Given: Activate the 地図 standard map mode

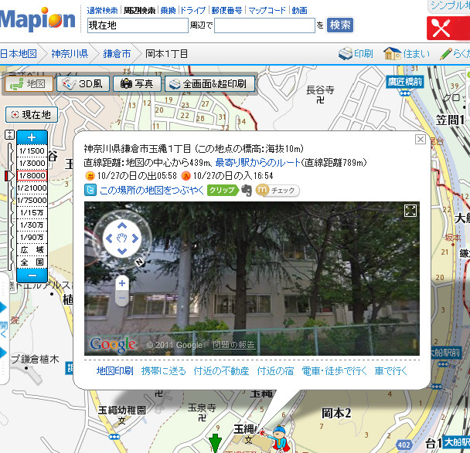Looking at the screenshot, I should tap(29, 83).
